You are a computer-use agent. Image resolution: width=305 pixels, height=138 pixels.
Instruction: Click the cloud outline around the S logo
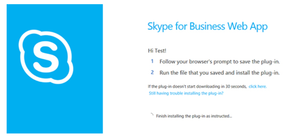[x=46, y=57]
